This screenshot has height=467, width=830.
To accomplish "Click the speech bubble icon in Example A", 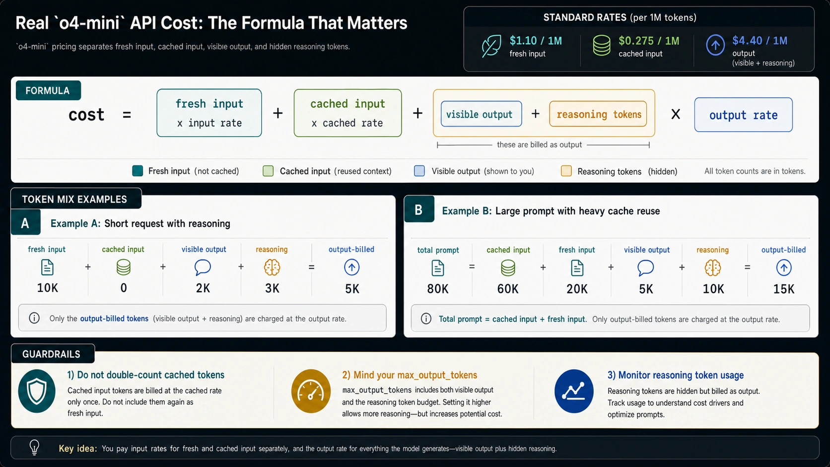I will tap(203, 267).
